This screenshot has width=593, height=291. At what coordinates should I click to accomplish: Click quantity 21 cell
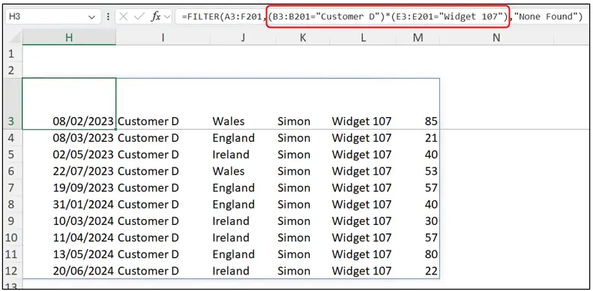coord(418,138)
